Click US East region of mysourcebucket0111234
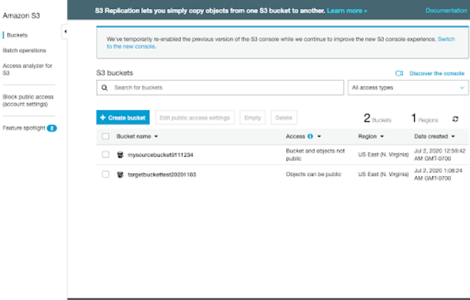Image resolution: width=470 pixels, height=300 pixels. click(x=383, y=154)
